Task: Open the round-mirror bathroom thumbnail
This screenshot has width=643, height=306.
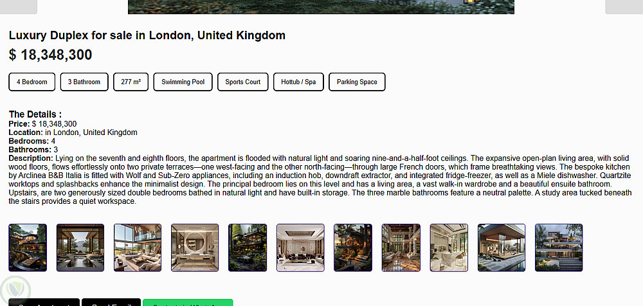Action: coord(195,248)
